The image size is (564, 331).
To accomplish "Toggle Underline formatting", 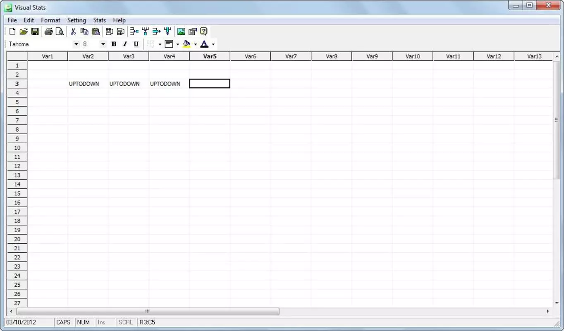I will [136, 44].
